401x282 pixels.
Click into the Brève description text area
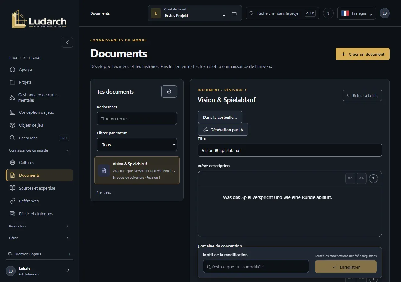click(290, 211)
